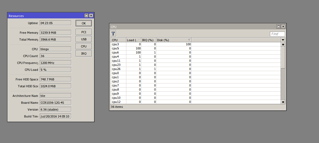This screenshot has width=319, height=143.
Task: Close the CPU window
Action: (x=283, y=26)
